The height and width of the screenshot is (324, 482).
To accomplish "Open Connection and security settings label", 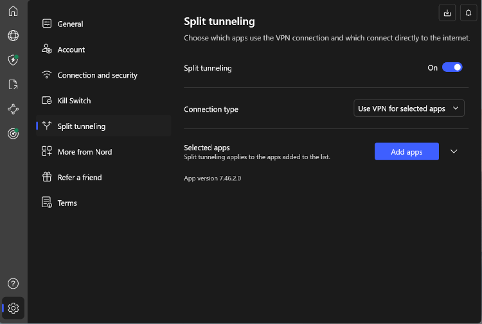I will coord(98,75).
